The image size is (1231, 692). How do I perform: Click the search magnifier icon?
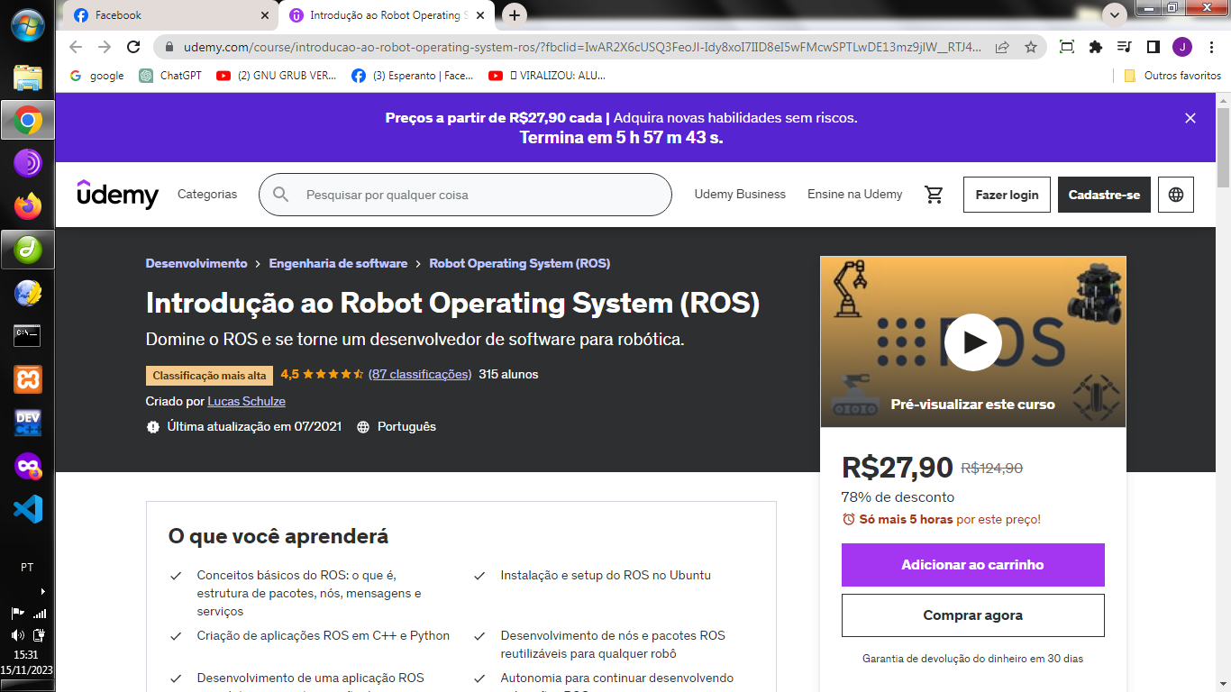coord(281,195)
